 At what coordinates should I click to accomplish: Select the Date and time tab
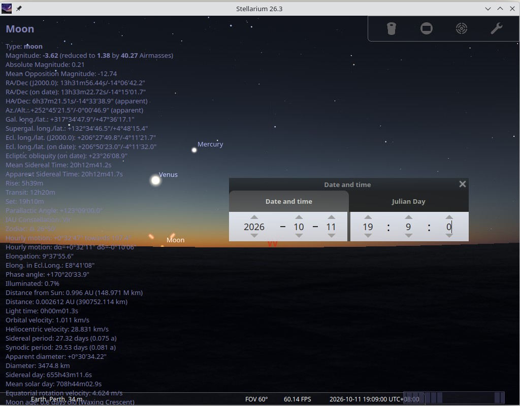288,202
